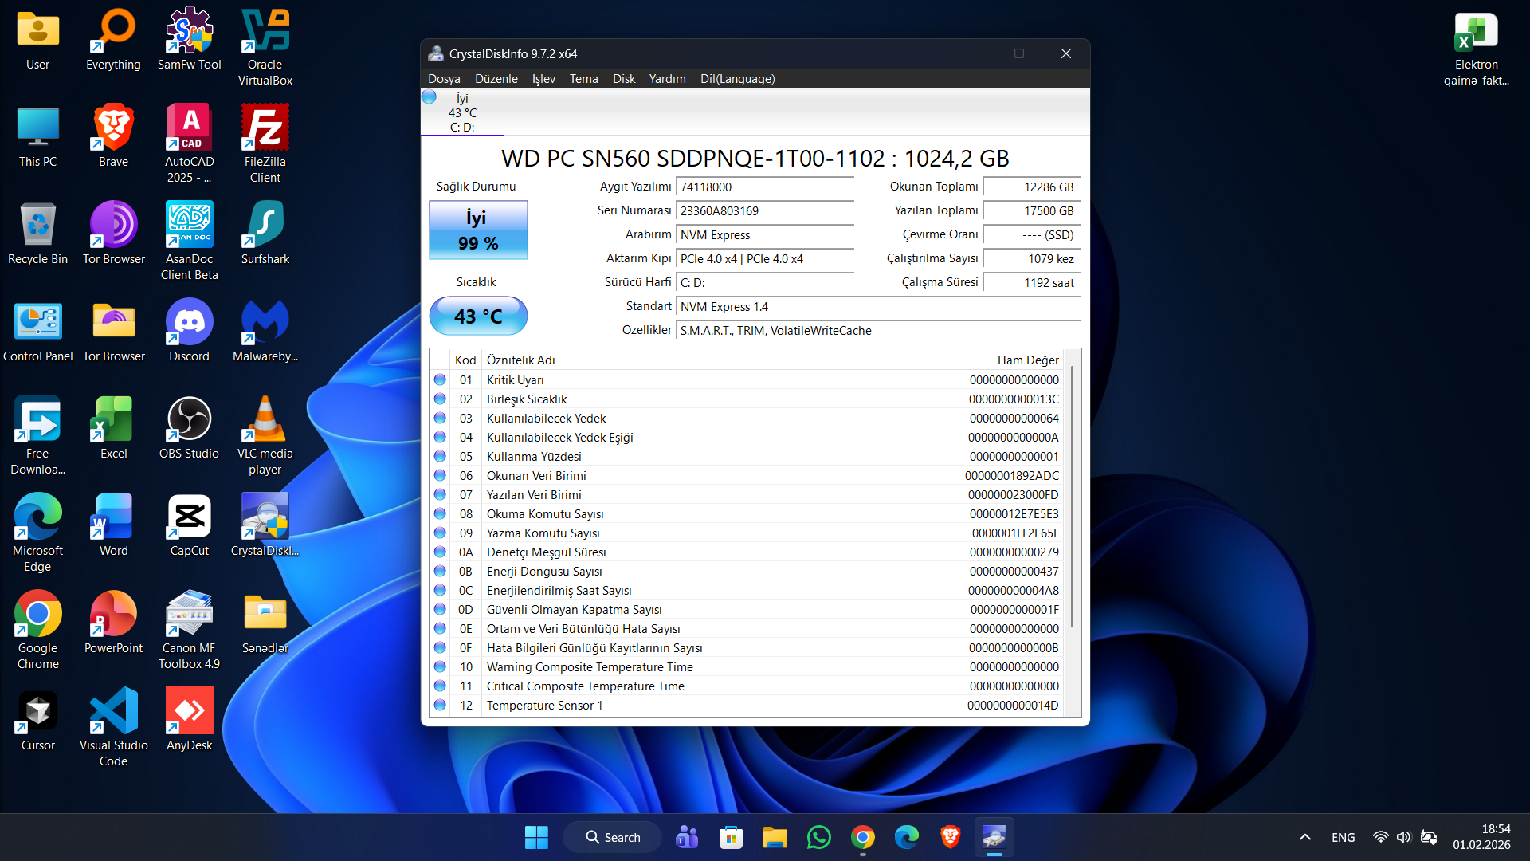This screenshot has width=1530, height=861.
Task: Open This PC desktop icon
Action: [37, 137]
